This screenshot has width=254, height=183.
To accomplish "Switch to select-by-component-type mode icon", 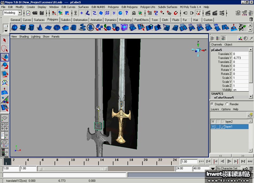I will [x=67, y=13].
